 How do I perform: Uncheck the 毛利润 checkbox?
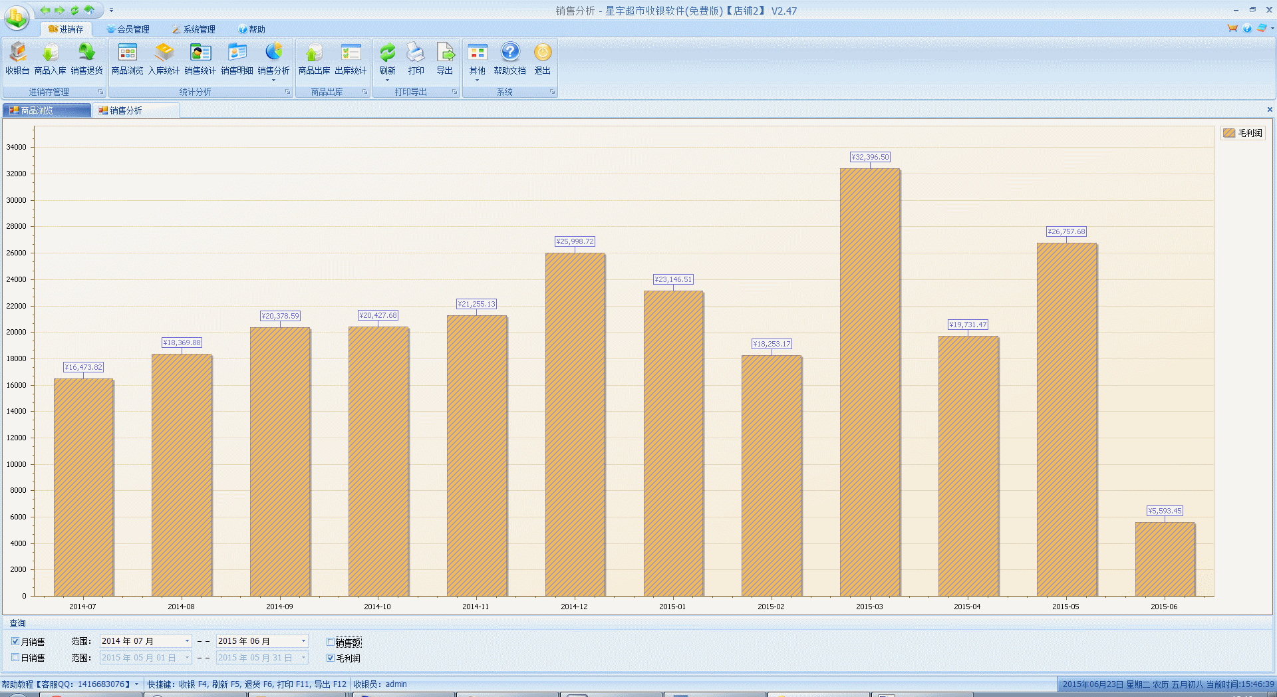(331, 658)
